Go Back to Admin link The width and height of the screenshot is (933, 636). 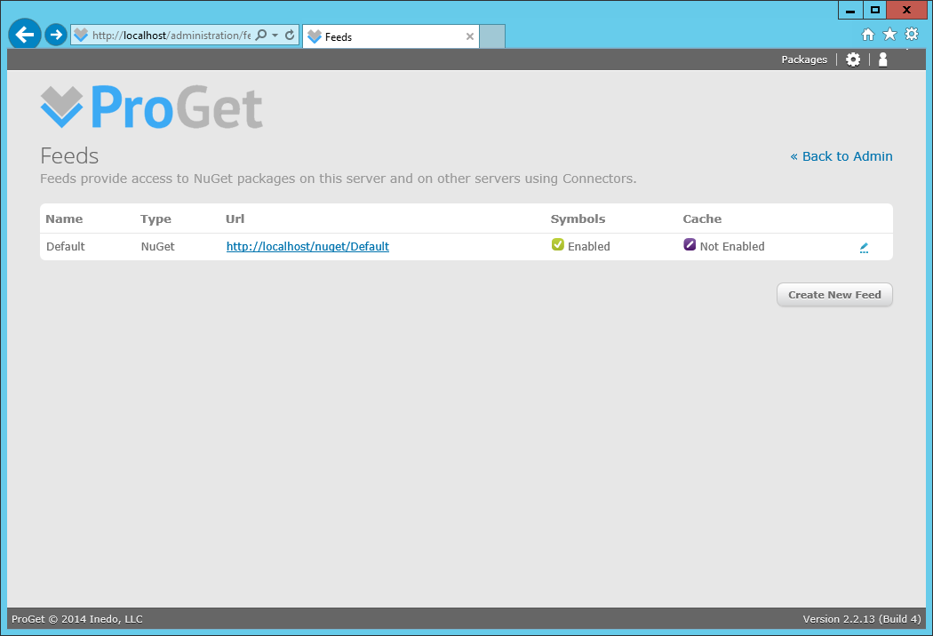[x=841, y=156]
